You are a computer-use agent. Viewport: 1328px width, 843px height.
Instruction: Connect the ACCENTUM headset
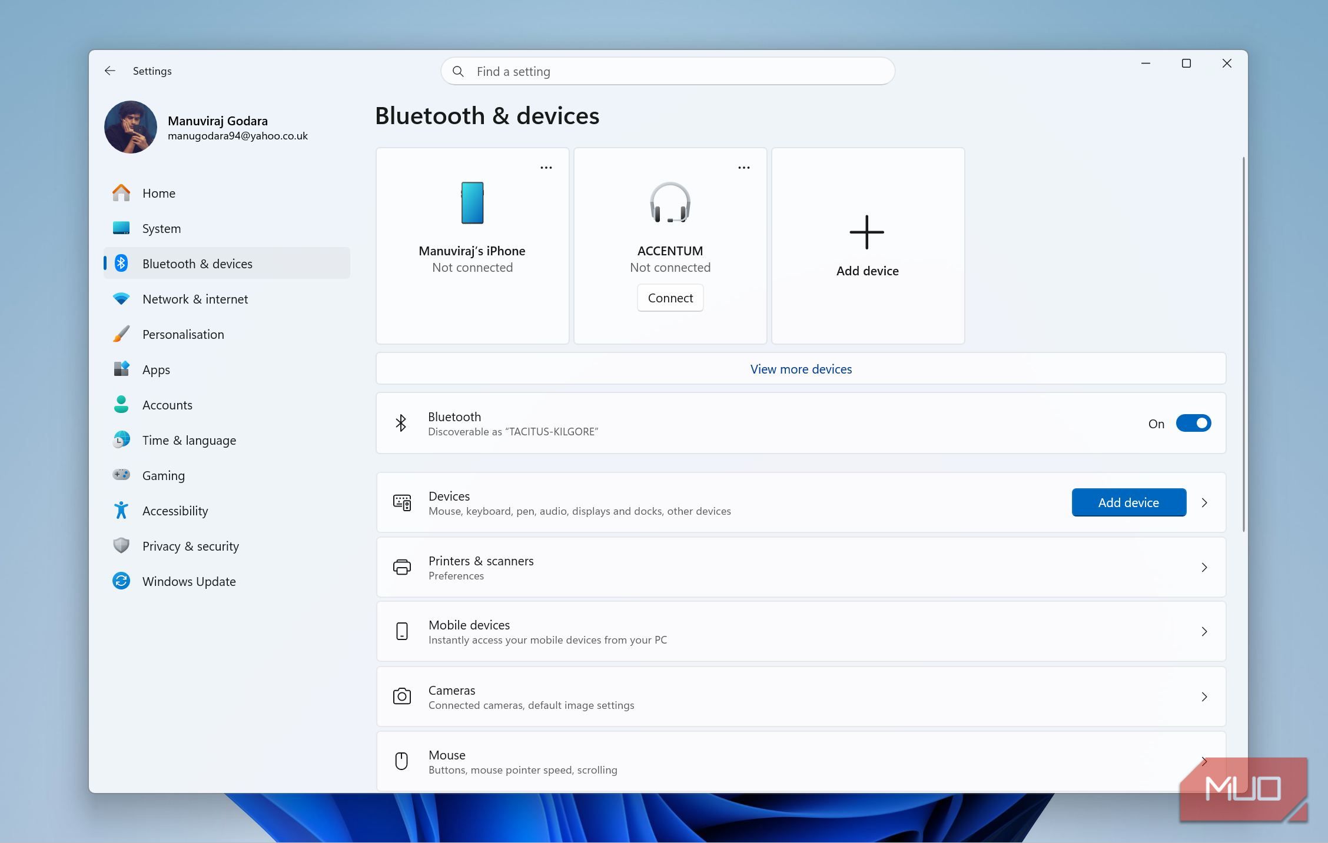670,298
